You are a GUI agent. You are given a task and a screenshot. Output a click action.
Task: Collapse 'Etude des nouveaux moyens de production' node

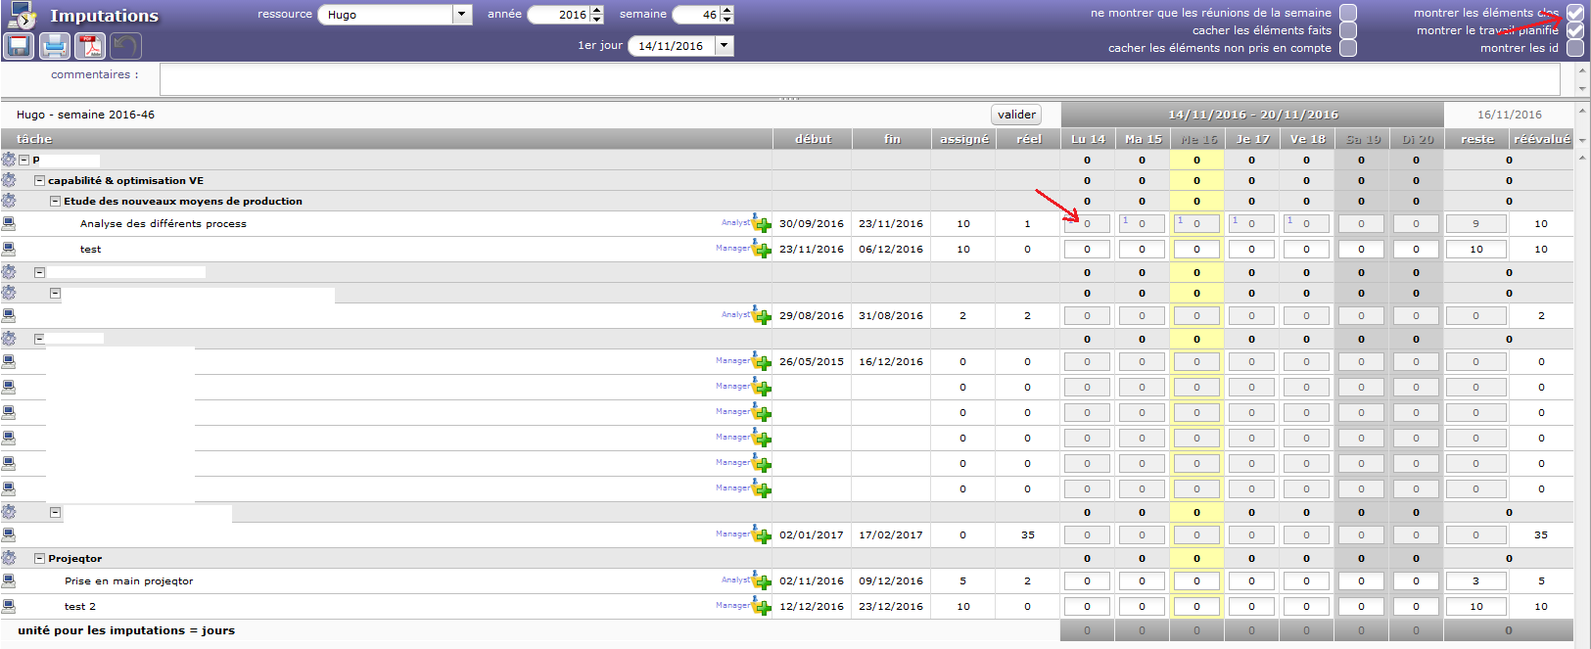56,201
